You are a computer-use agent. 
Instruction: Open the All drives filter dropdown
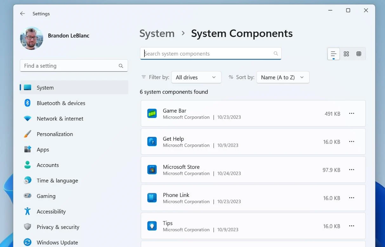[x=196, y=77]
